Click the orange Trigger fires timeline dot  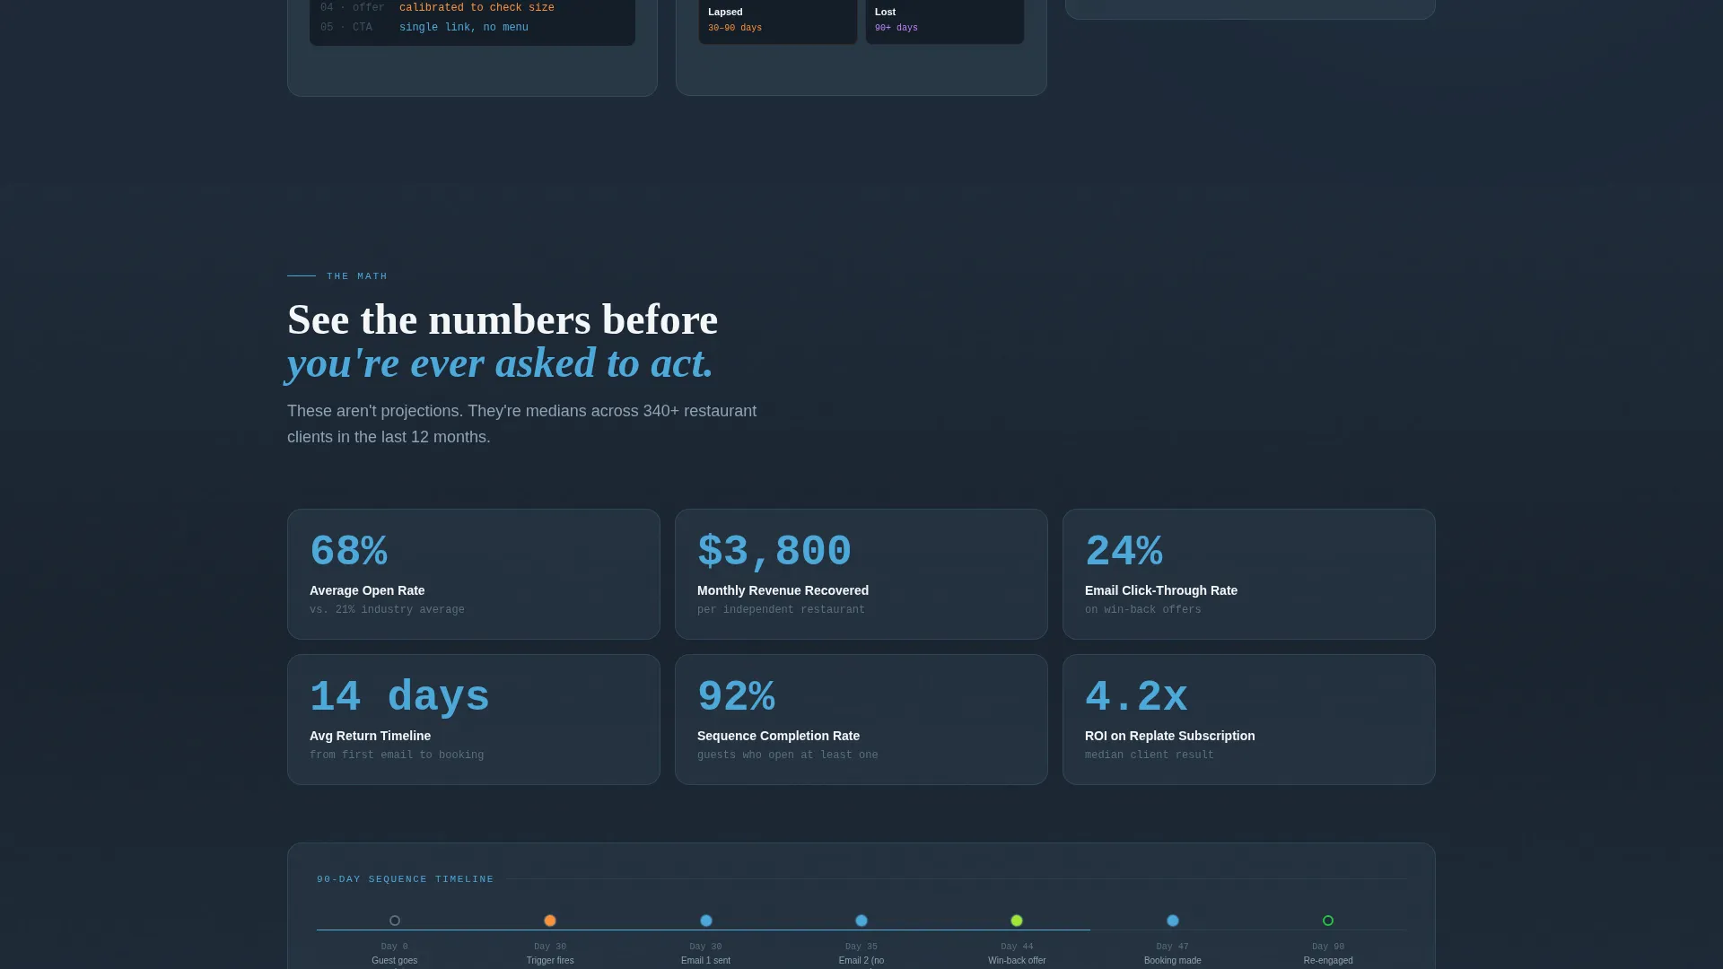point(550,921)
